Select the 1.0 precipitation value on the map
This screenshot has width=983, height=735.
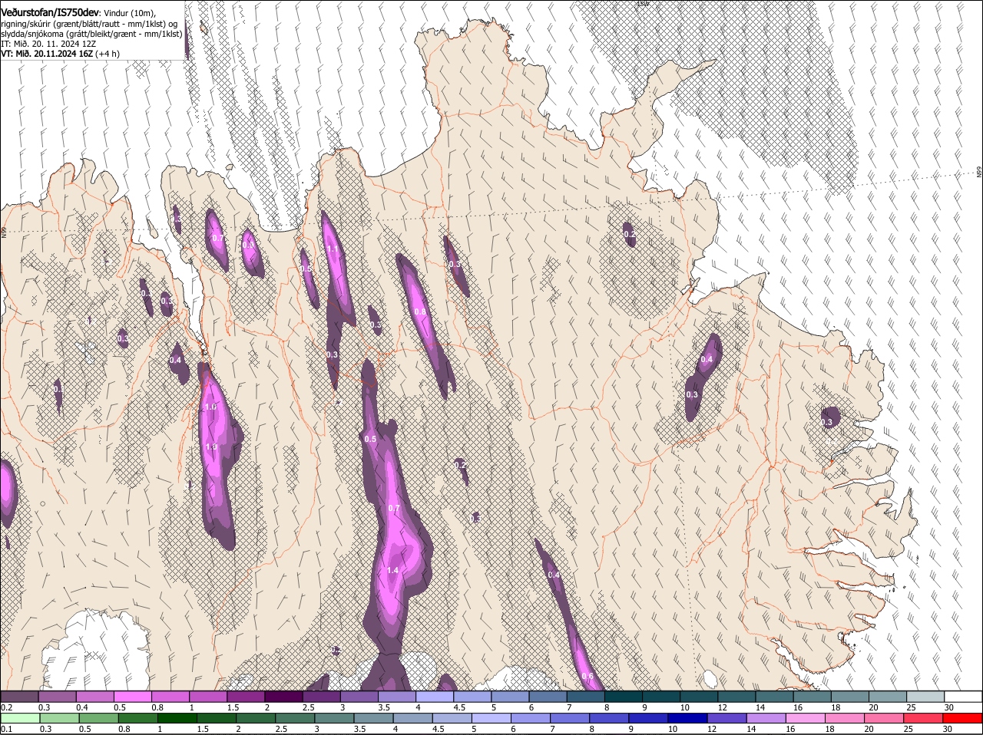click(210, 407)
